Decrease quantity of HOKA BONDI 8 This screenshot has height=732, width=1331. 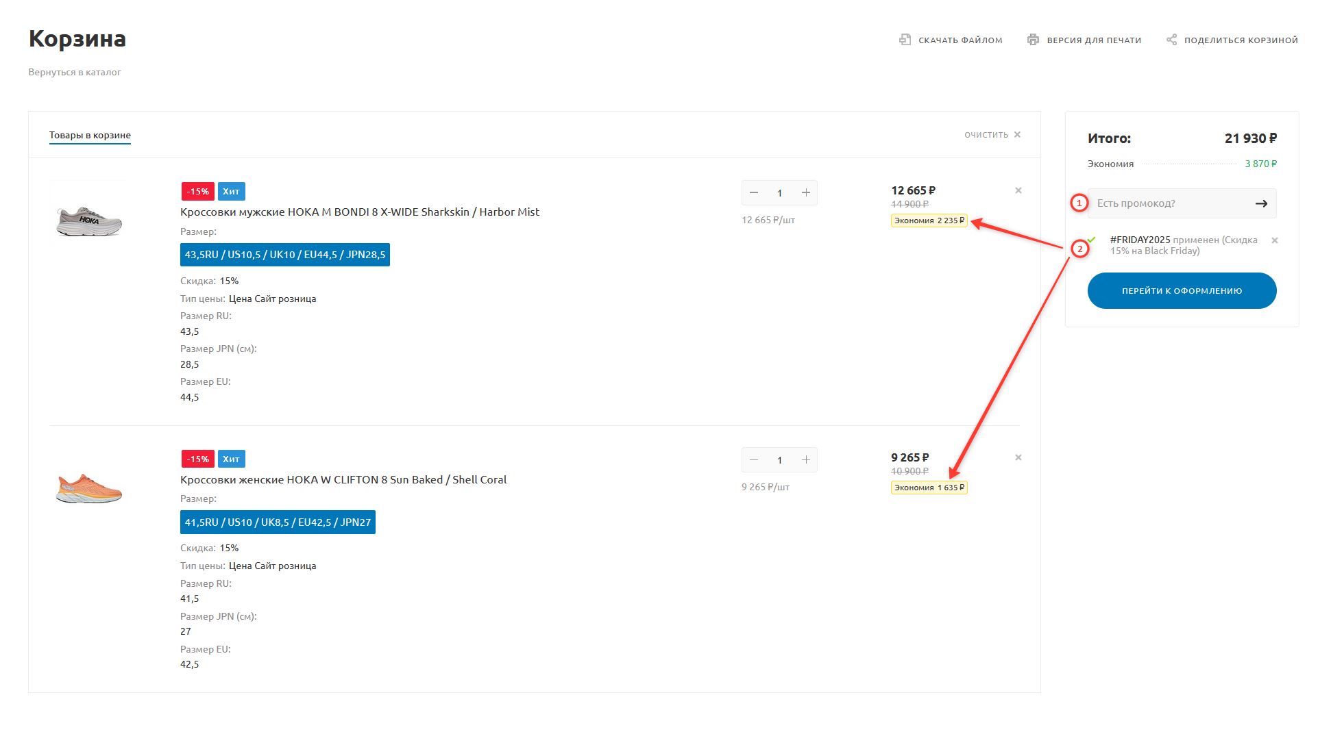[754, 193]
